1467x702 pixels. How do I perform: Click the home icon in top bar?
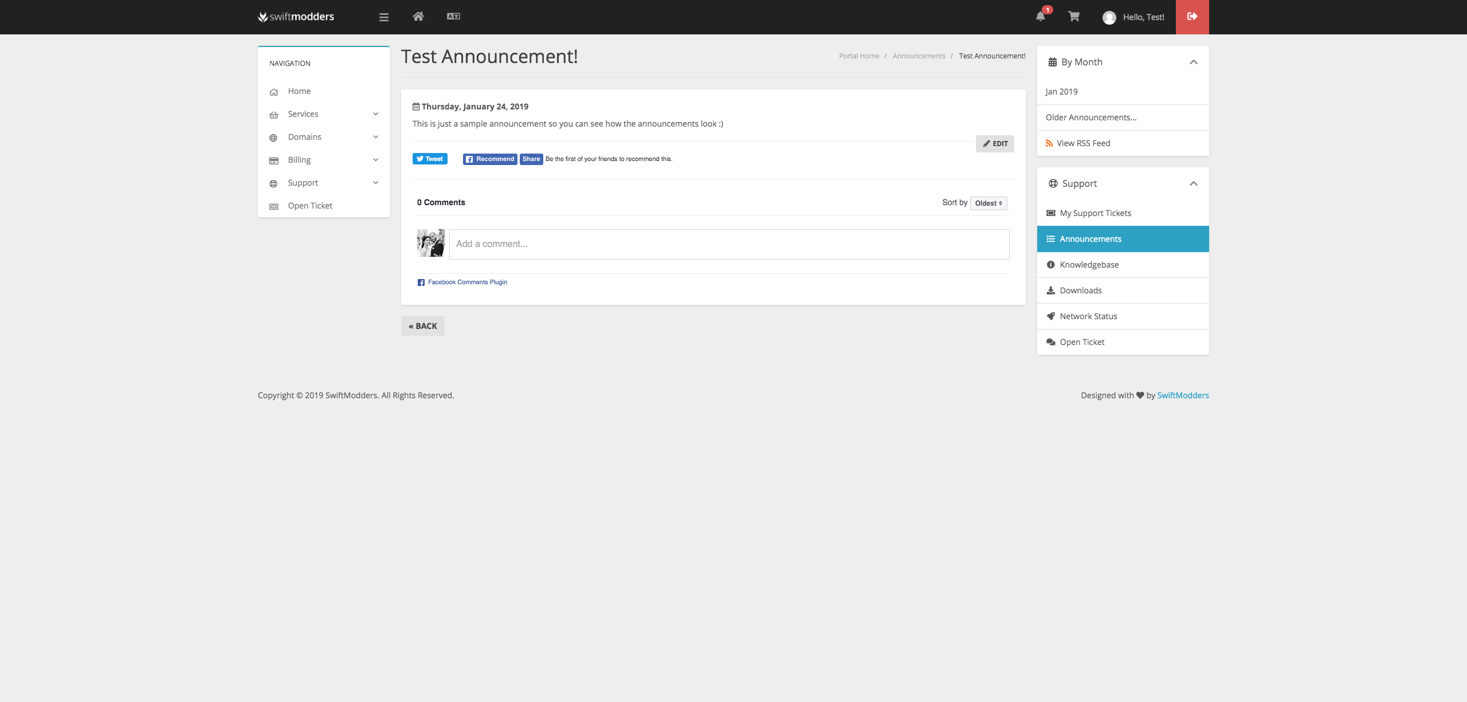pos(418,17)
